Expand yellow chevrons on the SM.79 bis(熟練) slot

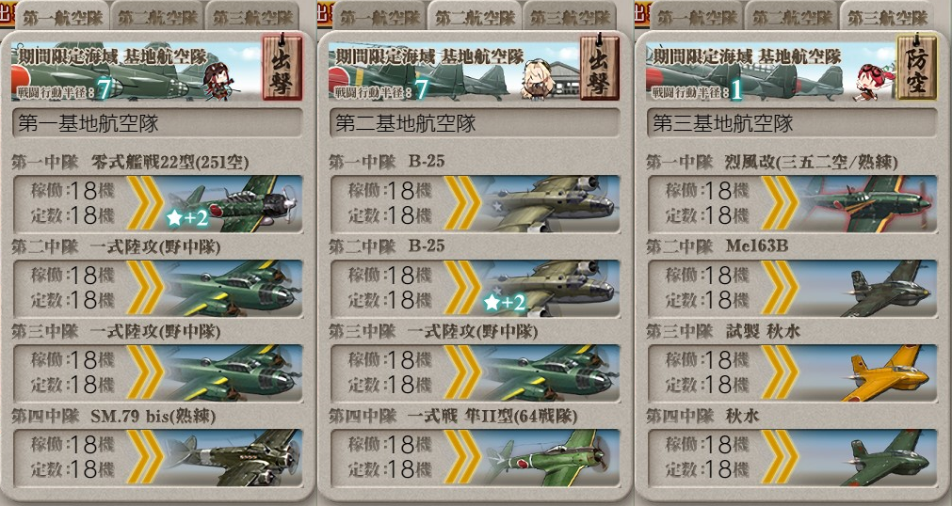[145, 457]
